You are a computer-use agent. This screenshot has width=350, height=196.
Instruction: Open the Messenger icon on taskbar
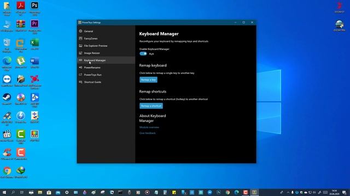coord(210,192)
